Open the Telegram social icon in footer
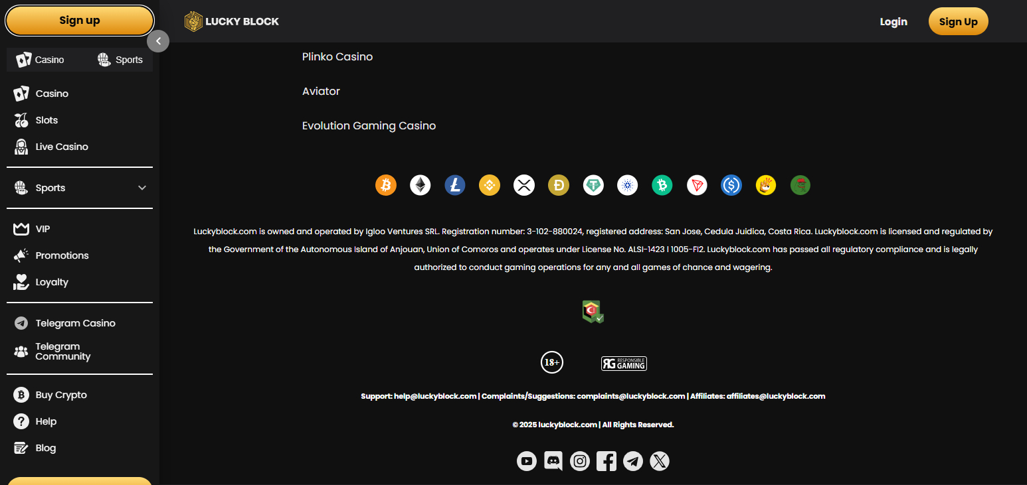 click(x=633, y=461)
